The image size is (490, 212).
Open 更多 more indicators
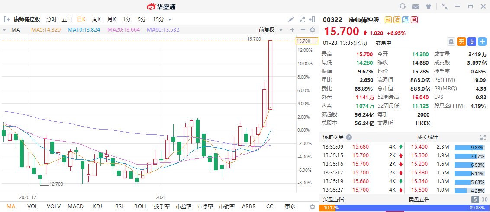pyautogui.click(x=290, y=206)
